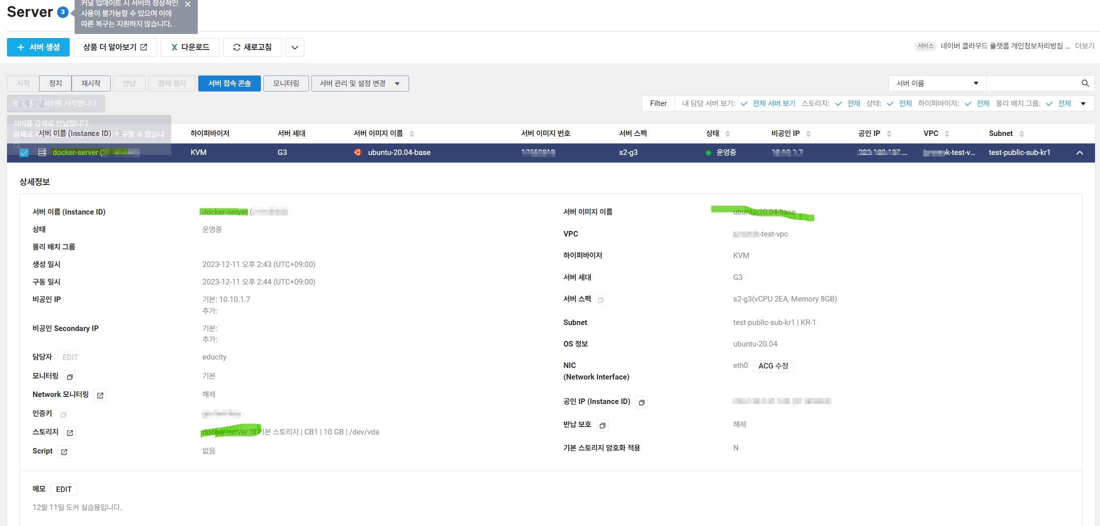Click EDIT next to 담당자
This screenshot has width=1100, height=526.
[70, 357]
